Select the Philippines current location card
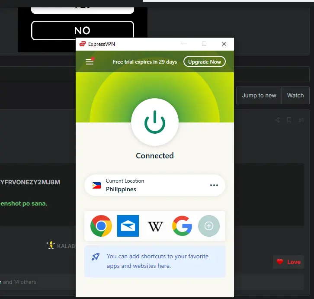Image resolution: width=314 pixels, height=299 pixels. pos(155,185)
